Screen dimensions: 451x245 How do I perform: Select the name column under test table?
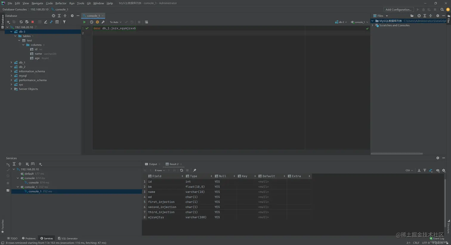point(38,54)
